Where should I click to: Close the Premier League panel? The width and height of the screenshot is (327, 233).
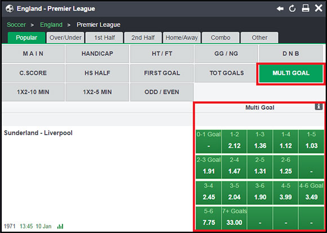click(319, 8)
